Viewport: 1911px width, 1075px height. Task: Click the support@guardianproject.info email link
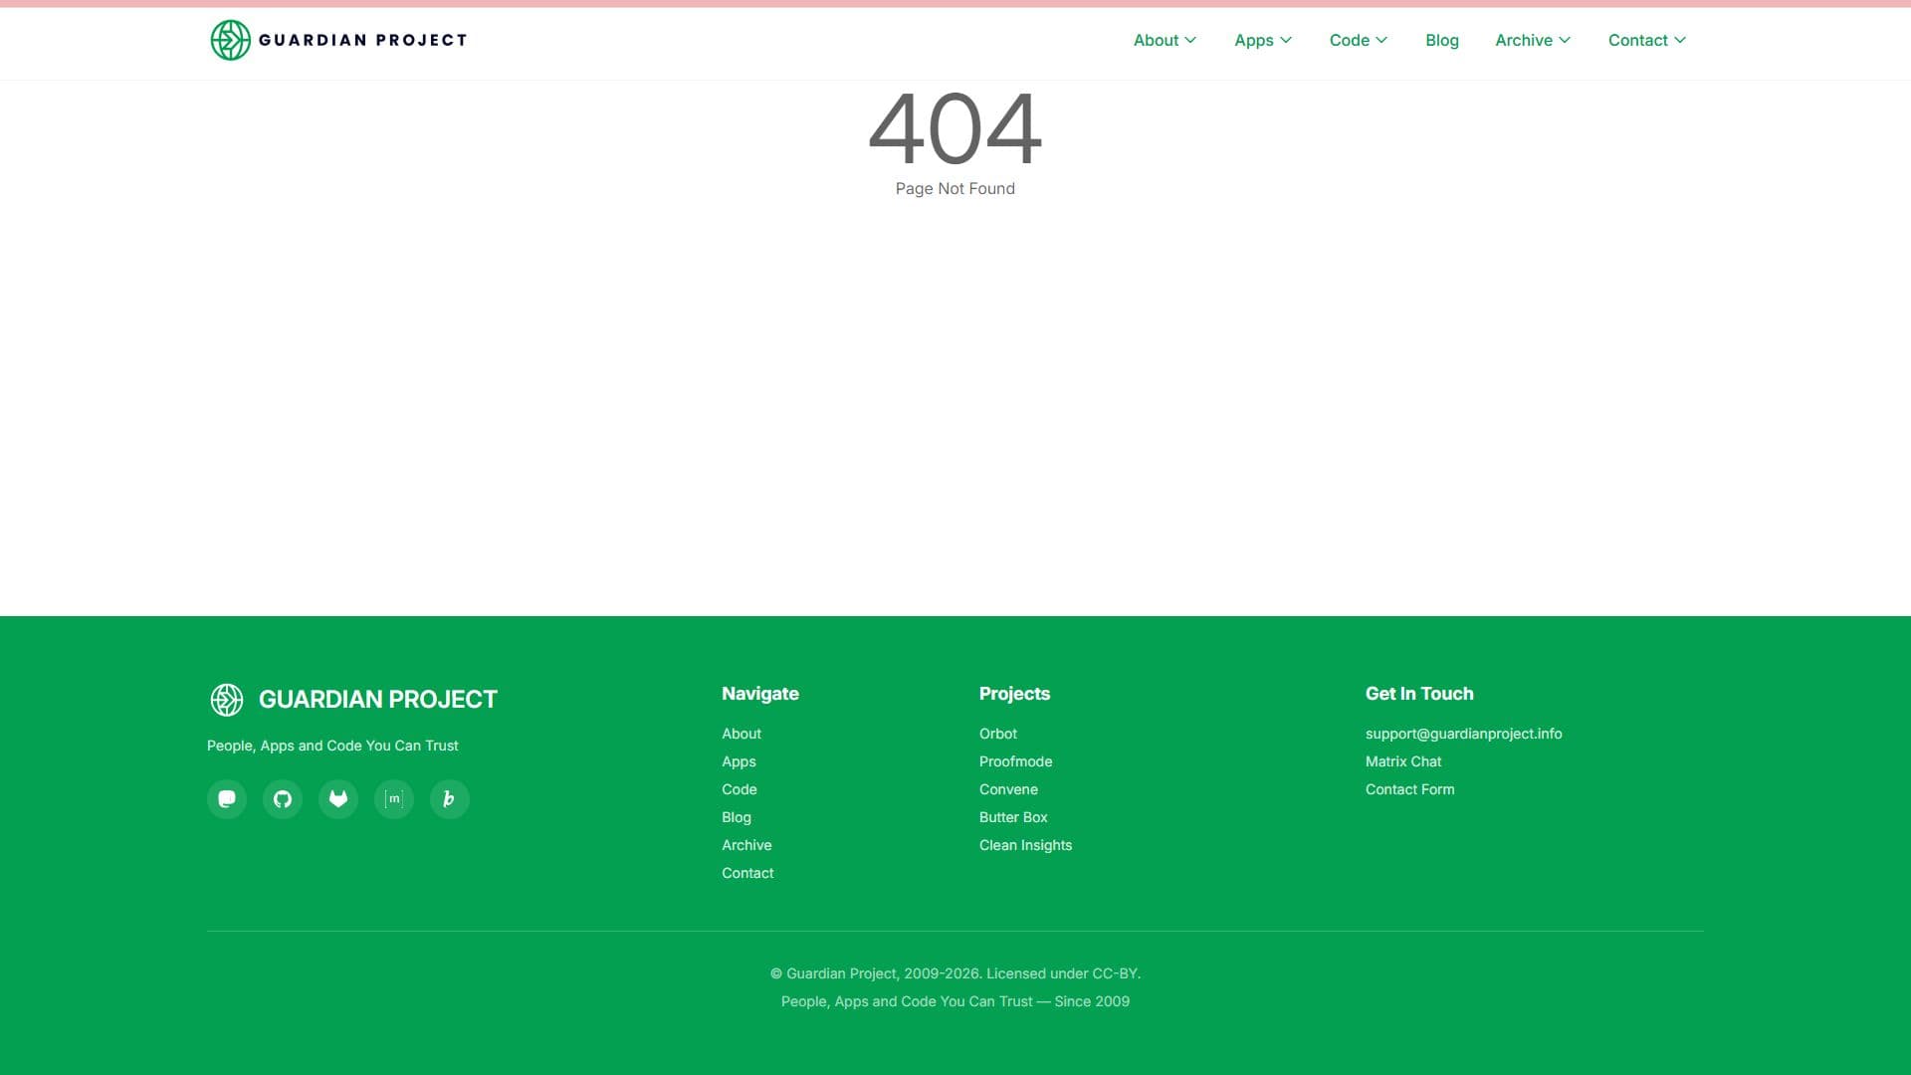[x=1463, y=734]
